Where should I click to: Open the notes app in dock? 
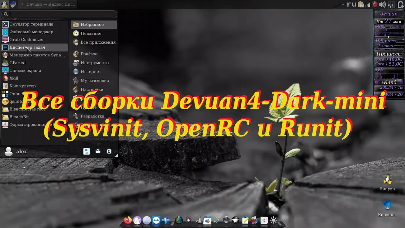pyautogui.click(x=245, y=220)
